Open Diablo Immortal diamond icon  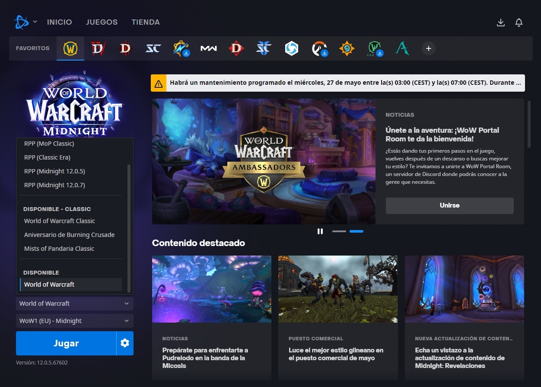(236, 48)
